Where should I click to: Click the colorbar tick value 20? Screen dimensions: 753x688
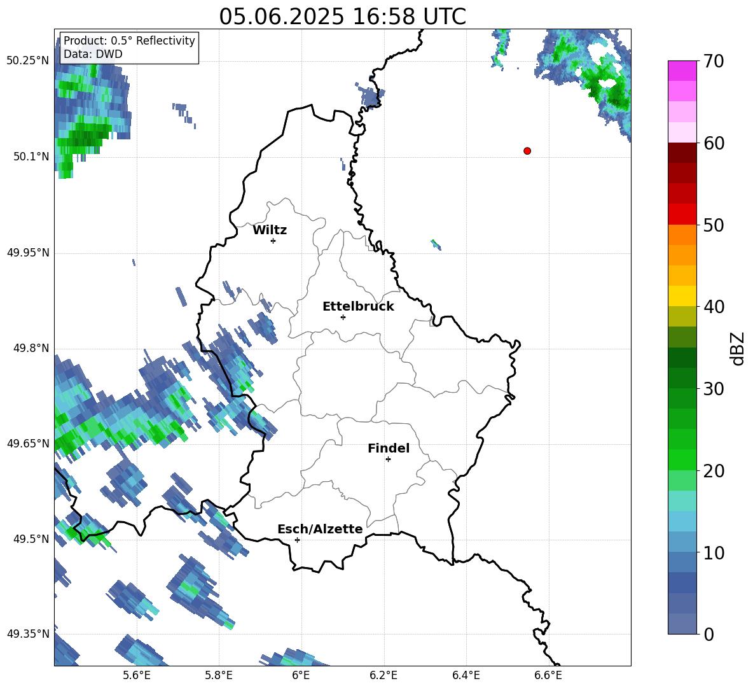point(714,470)
